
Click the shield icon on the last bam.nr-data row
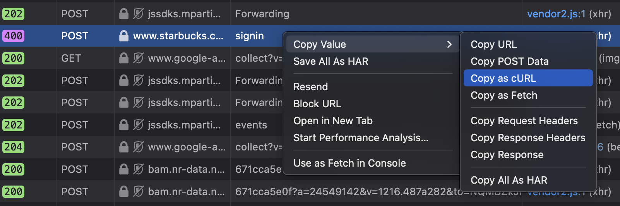click(x=138, y=192)
